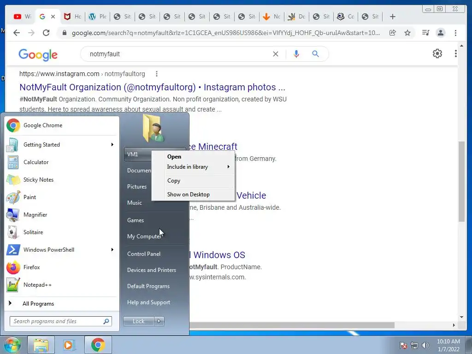
Task: Open Notepad++ from Start menu
Action: click(x=62, y=285)
